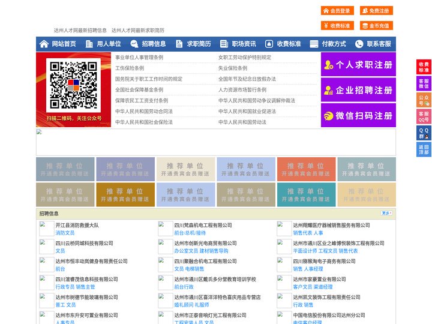Go to 网站首页 menu item
The width and height of the screenshot is (432, 324).
[64, 44]
